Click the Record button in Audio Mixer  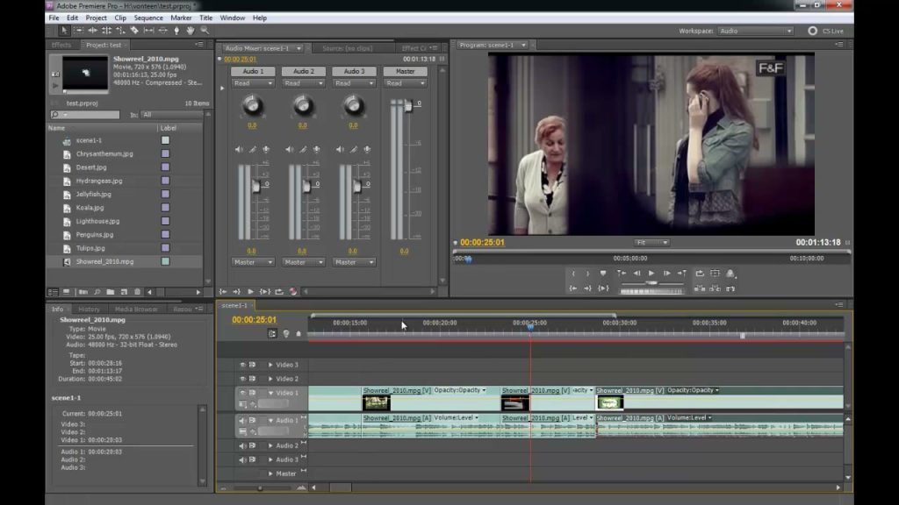click(293, 291)
